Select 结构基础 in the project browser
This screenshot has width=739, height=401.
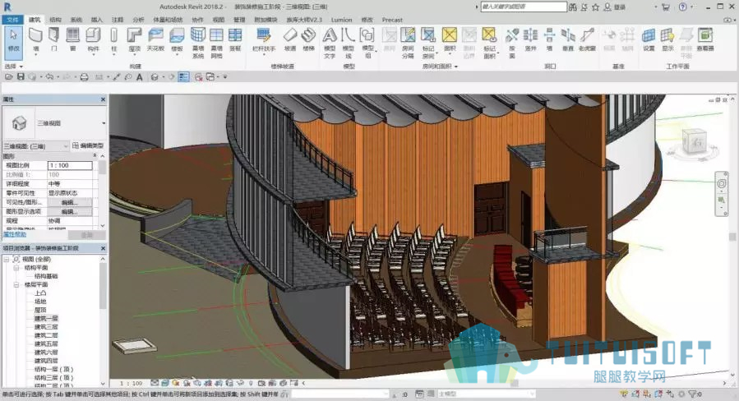click(46, 276)
